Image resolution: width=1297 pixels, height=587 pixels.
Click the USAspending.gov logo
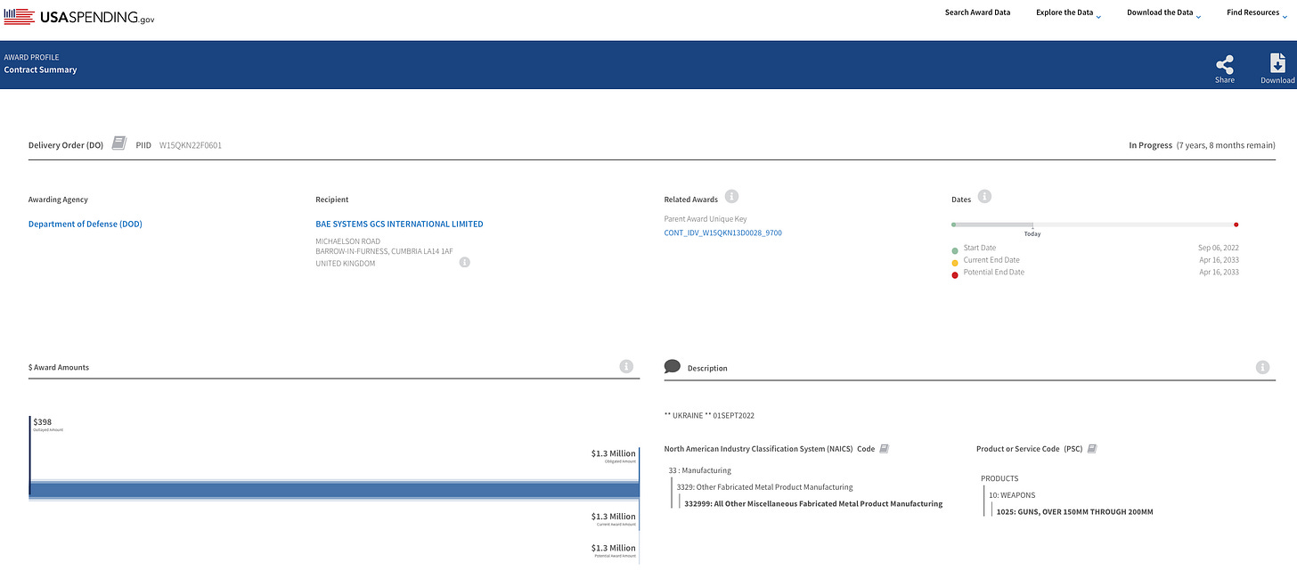[79, 16]
